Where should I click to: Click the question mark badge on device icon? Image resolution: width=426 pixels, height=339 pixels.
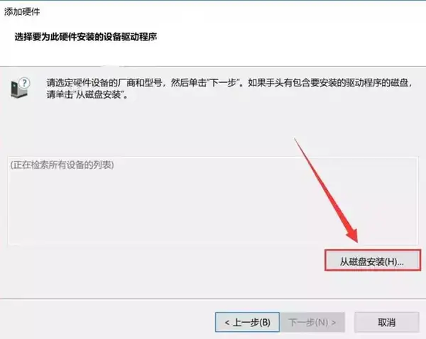25,82
